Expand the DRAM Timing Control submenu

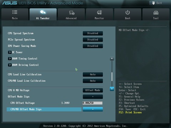click(22, 59)
